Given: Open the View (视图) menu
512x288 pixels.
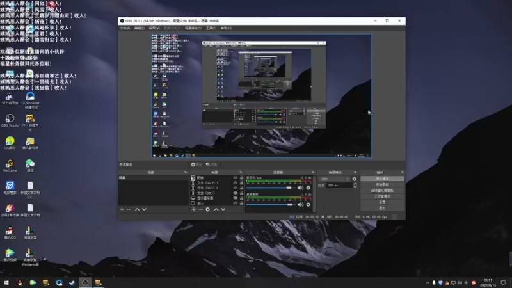Looking at the screenshot, I should (x=154, y=28).
